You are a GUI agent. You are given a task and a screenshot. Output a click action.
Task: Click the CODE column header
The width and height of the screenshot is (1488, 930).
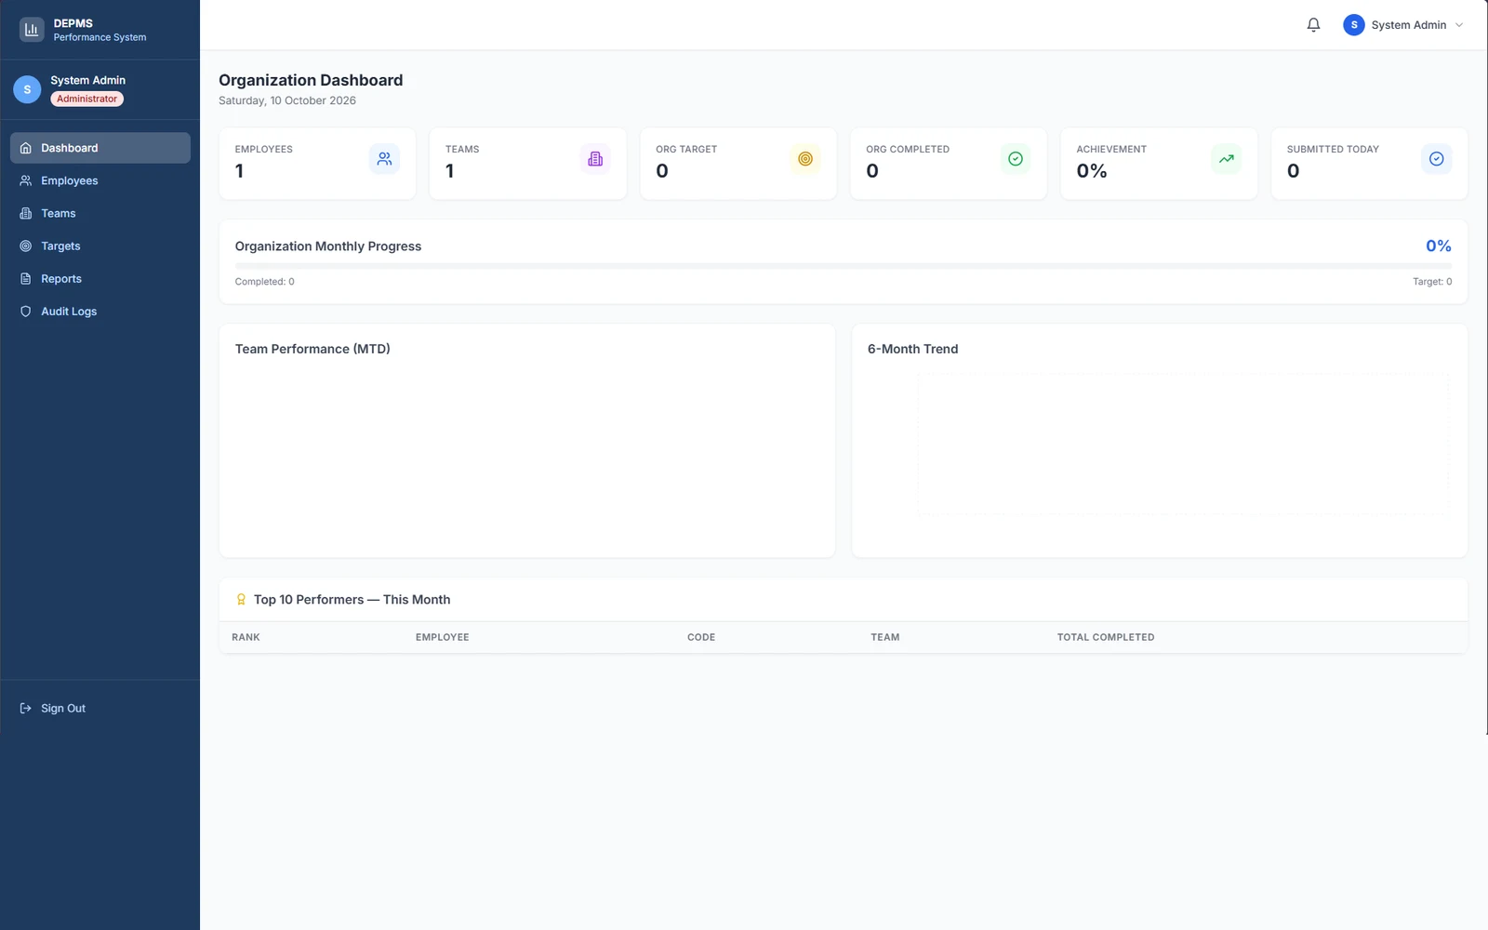click(x=701, y=637)
